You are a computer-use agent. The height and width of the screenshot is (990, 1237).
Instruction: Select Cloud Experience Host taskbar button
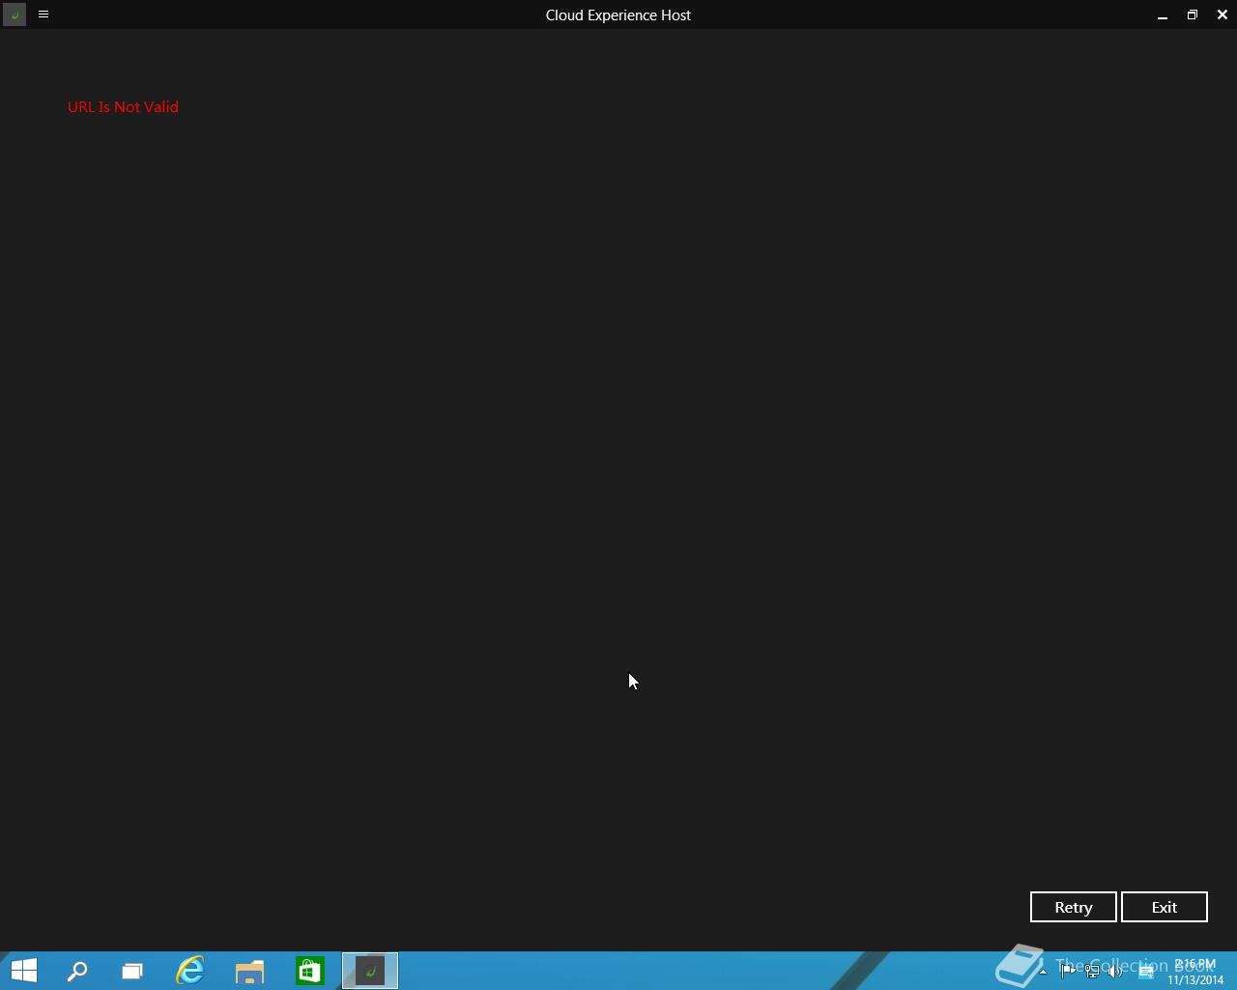coord(370,971)
